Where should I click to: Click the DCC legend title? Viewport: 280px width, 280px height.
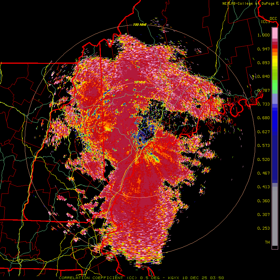click(273, 19)
